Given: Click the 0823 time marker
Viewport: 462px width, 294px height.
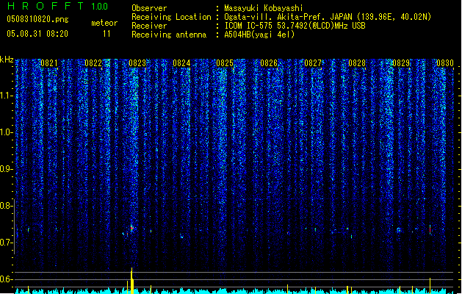Looking at the screenshot, I should tap(137, 63).
